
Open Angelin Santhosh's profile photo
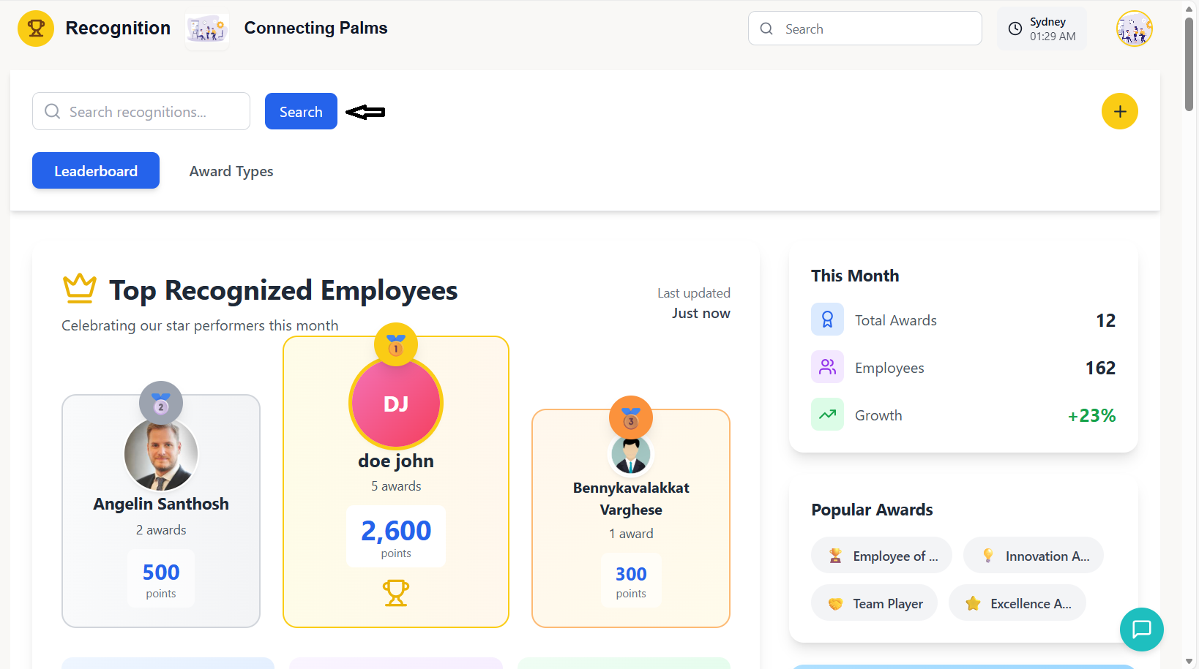click(x=161, y=454)
